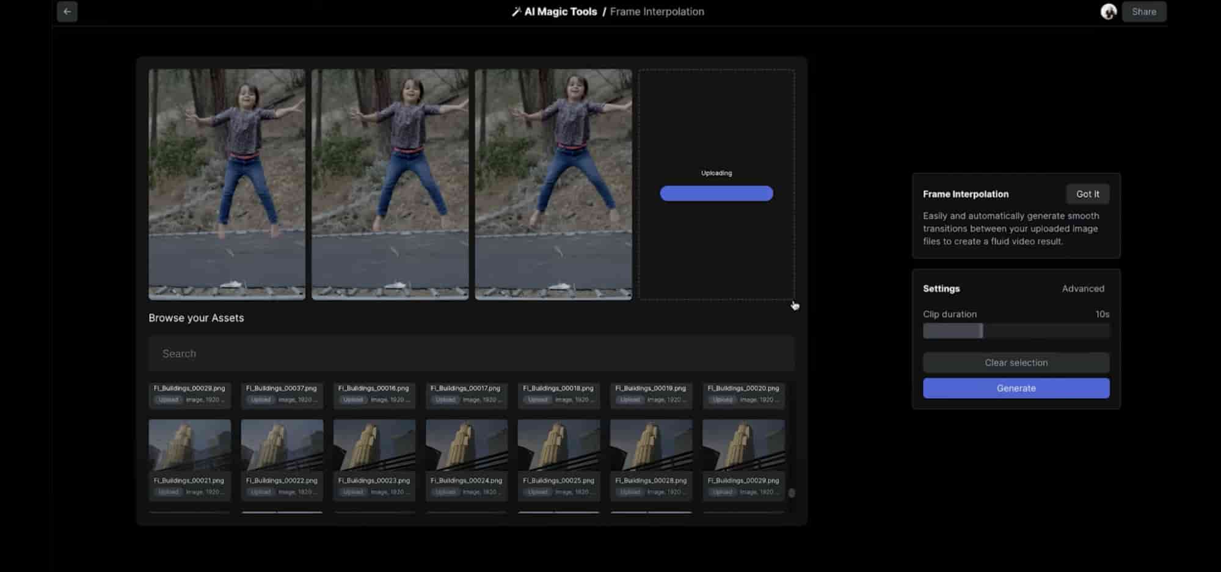This screenshot has width=1221, height=572.
Task: Click Clear selection
Action: click(1016, 363)
